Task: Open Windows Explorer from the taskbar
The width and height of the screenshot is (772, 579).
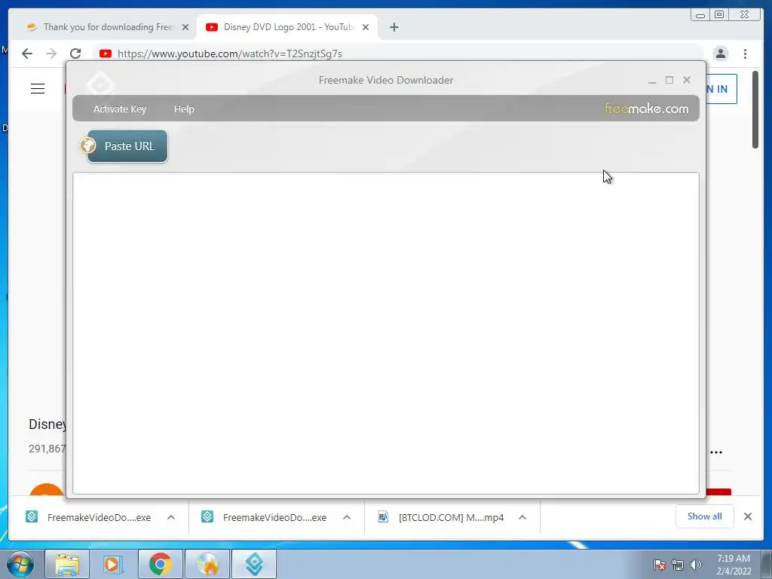Action: tap(67, 564)
